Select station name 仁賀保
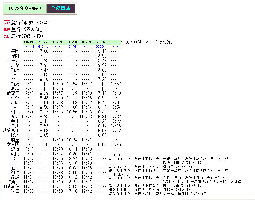Image resolution: width=255 pixels, height=200 pixels. pos(13,182)
